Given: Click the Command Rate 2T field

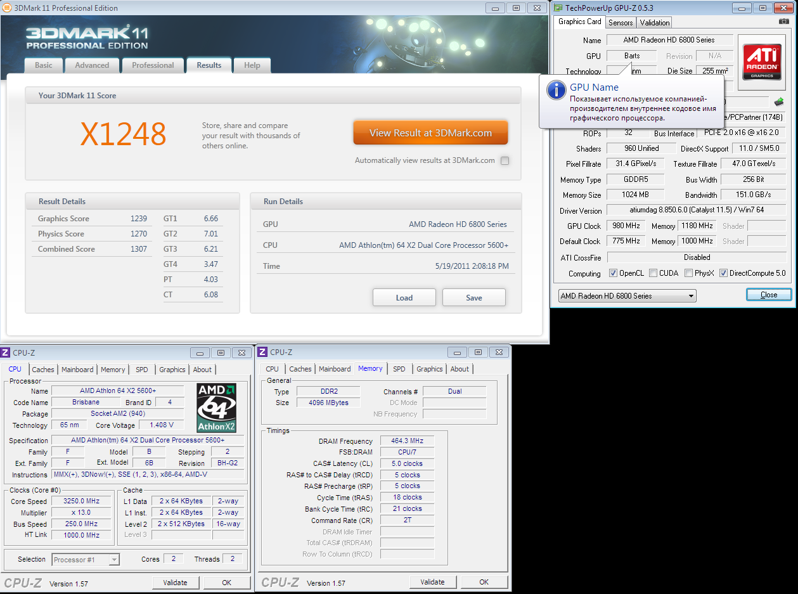Looking at the screenshot, I should [x=407, y=520].
